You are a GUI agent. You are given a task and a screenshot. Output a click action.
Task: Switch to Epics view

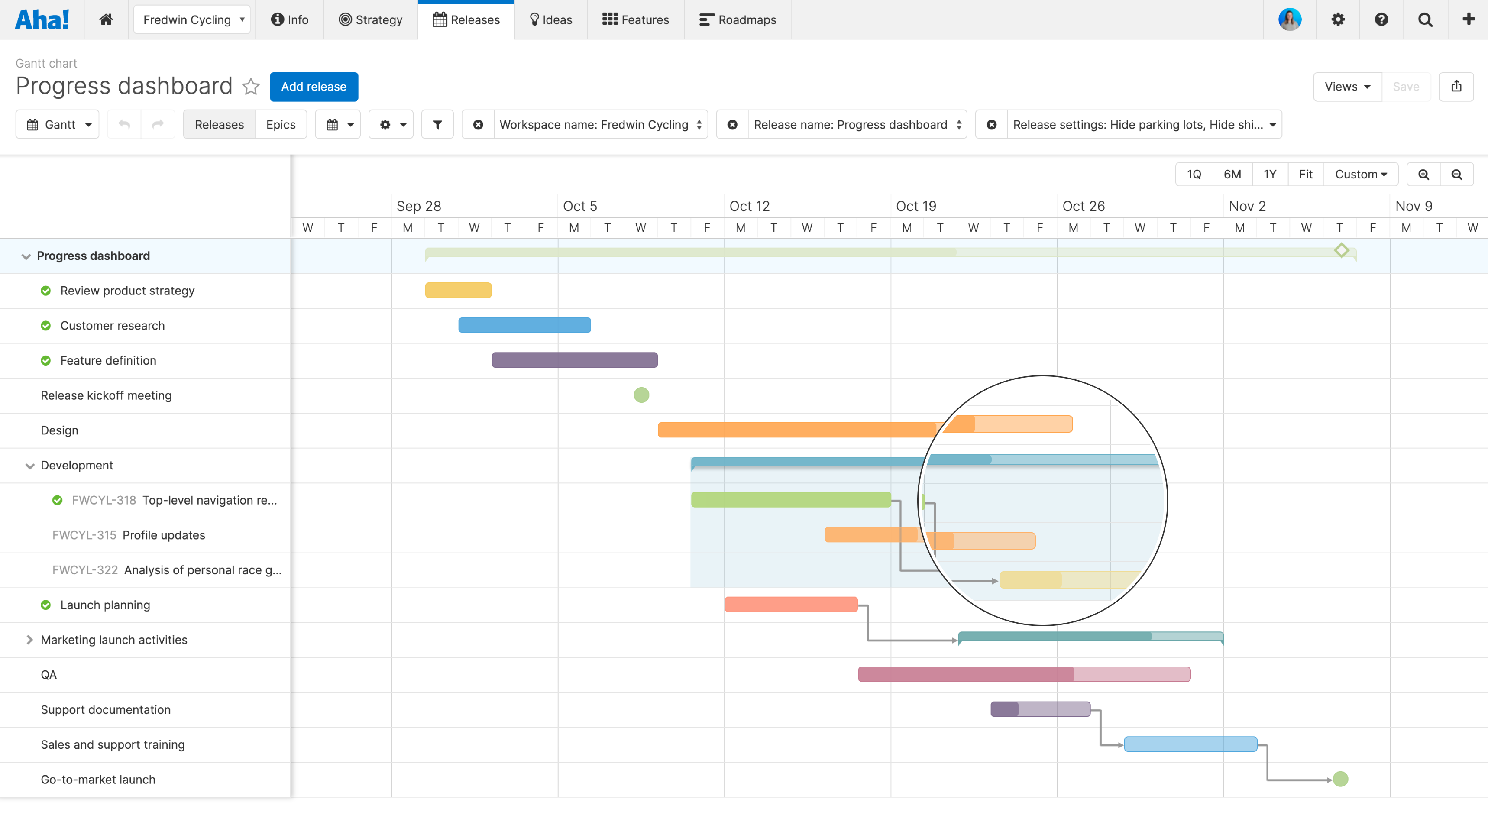point(281,124)
